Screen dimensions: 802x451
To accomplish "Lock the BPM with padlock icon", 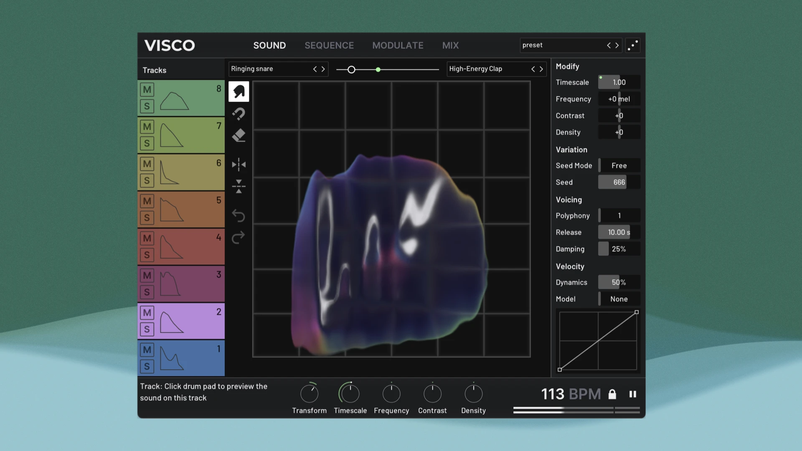I will [x=612, y=394].
